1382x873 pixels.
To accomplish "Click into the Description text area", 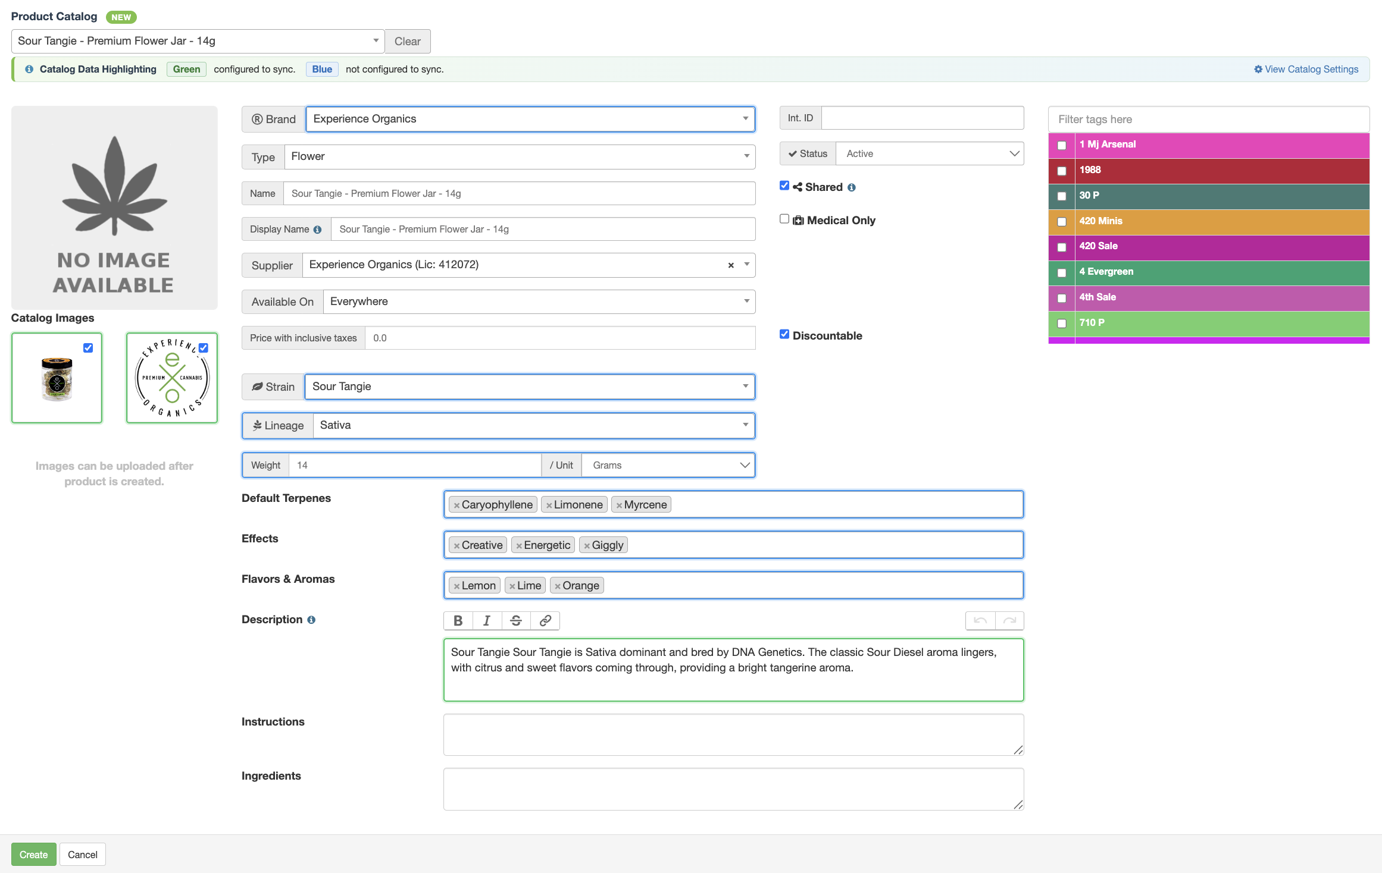I will pyautogui.click(x=734, y=670).
